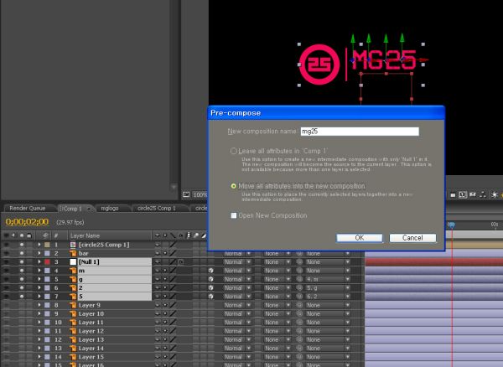Confirm pre-compose by clicking OK
The width and height of the screenshot is (503, 367).
[x=360, y=238]
